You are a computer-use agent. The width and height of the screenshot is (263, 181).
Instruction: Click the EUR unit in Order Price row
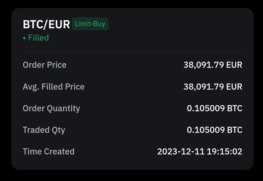(234, 65)
